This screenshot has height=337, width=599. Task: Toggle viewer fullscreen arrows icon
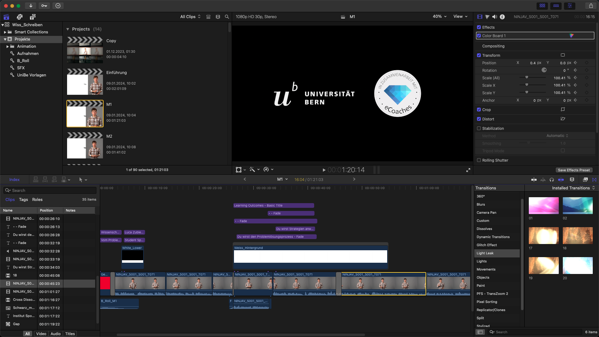coord(468,170)
